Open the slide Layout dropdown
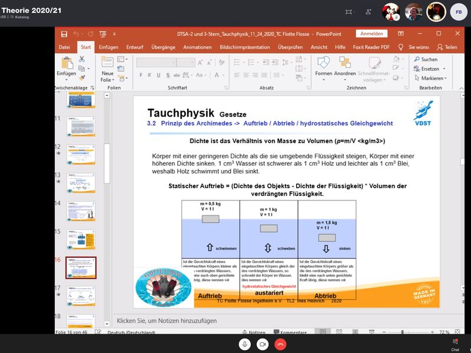471x353 pixels. [122, 59]
